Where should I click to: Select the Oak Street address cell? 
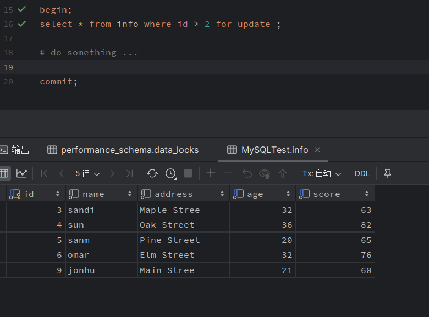[184, 225]
